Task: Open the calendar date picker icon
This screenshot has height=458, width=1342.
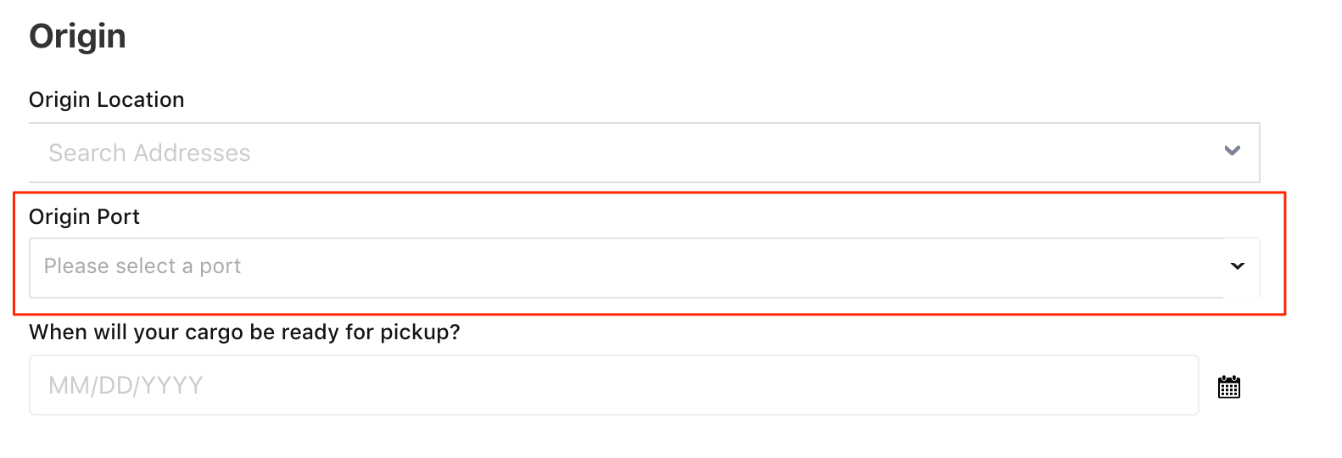Action: pos(1229,387)
